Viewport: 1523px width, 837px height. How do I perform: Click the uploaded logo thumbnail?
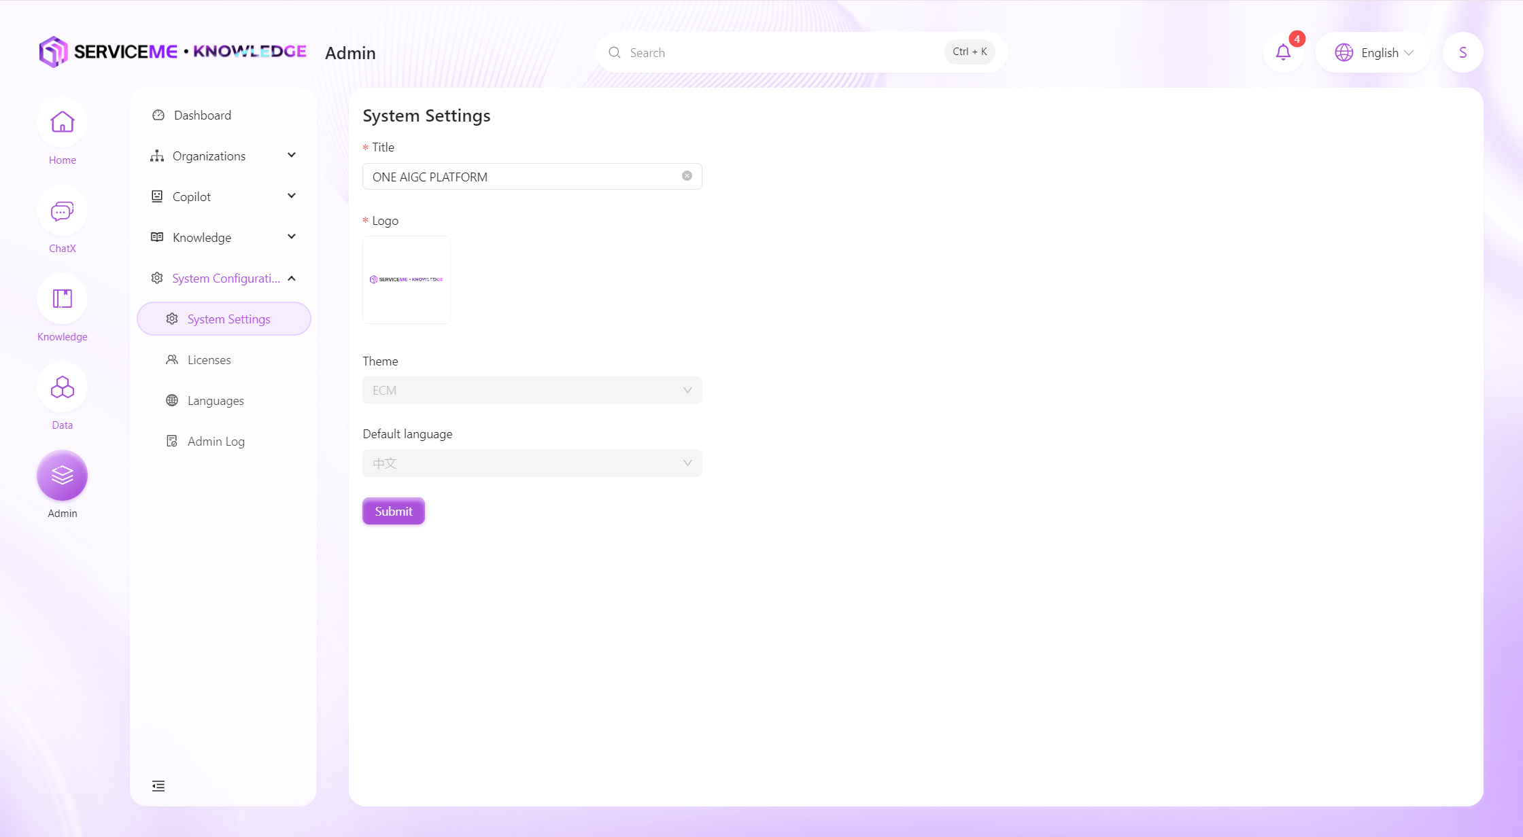[x=406, y=279]
